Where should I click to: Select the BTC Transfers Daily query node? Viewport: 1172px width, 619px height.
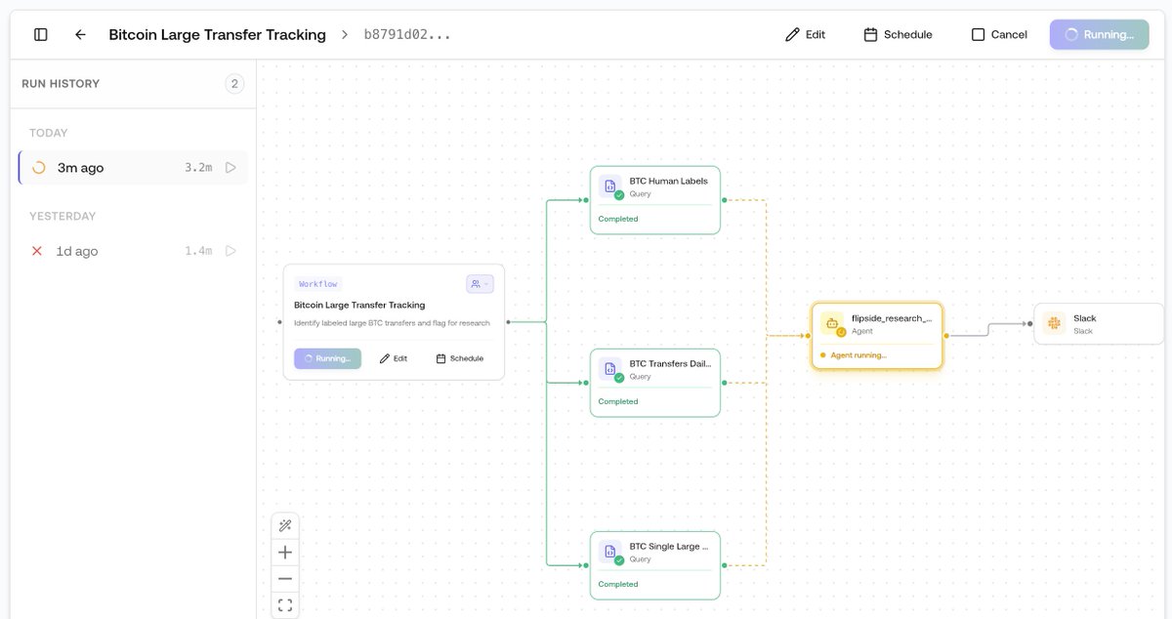point(655,383)
